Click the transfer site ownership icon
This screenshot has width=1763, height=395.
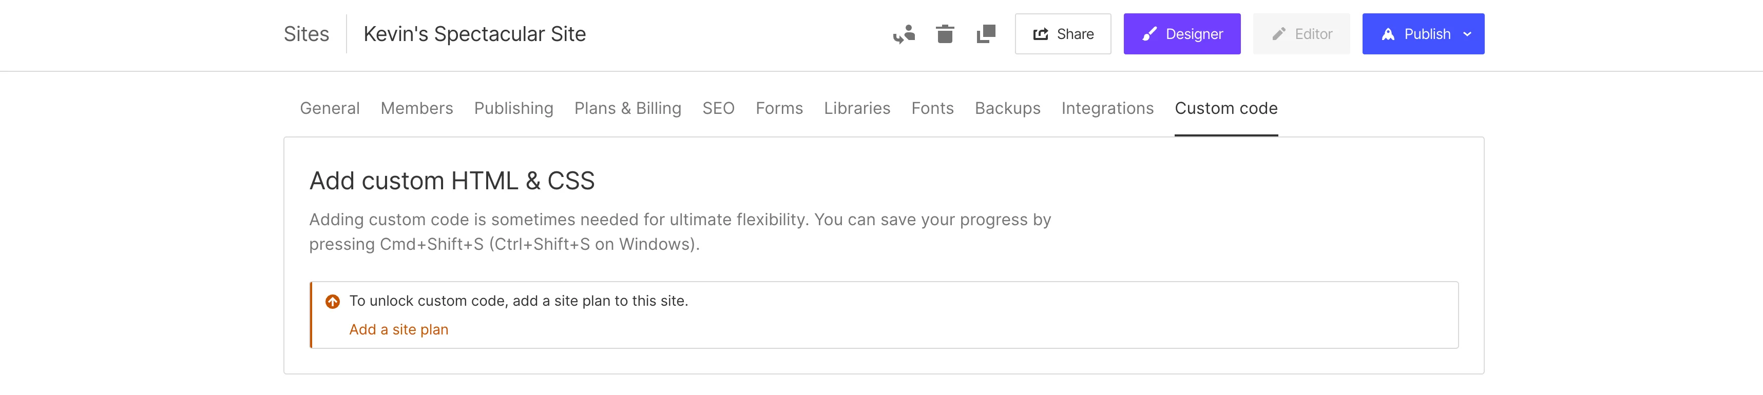[x=904, y=33]
